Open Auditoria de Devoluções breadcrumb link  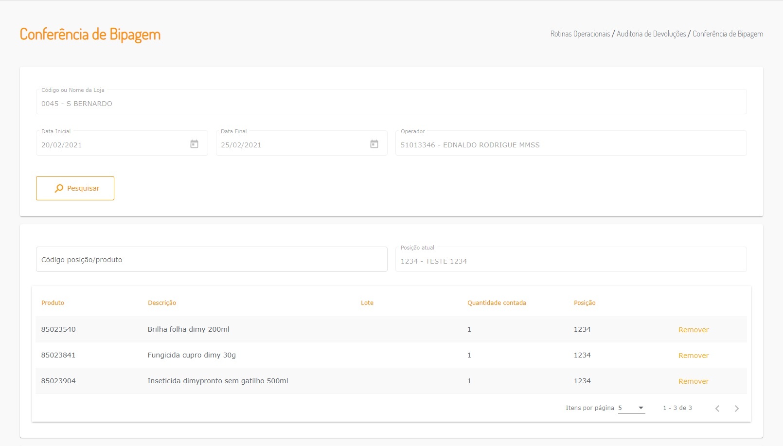[x=651, y=34]
